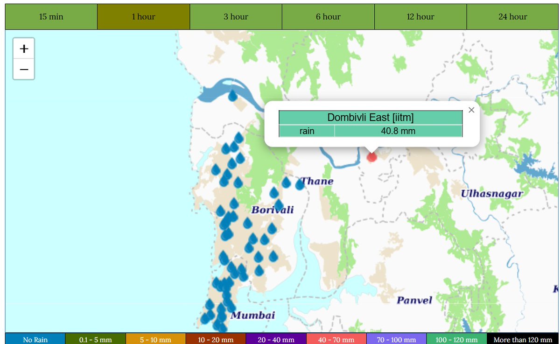Click the raindrop marker immediately left of Thane label
Screen dimensions: 560x344
tap(299, 184)
